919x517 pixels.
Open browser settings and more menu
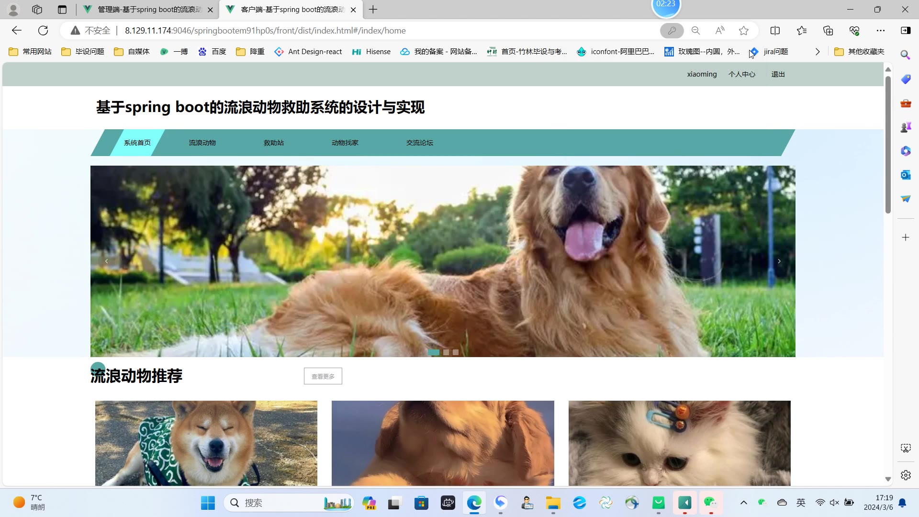(880, 31)
